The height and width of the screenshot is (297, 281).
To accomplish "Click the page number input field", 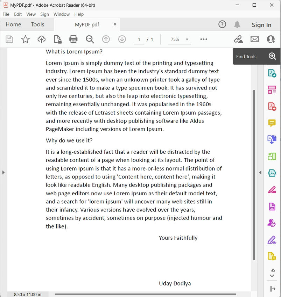I will (x=139, y=39).
